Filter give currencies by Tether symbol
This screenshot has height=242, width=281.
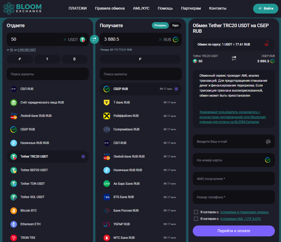point(47,59)
